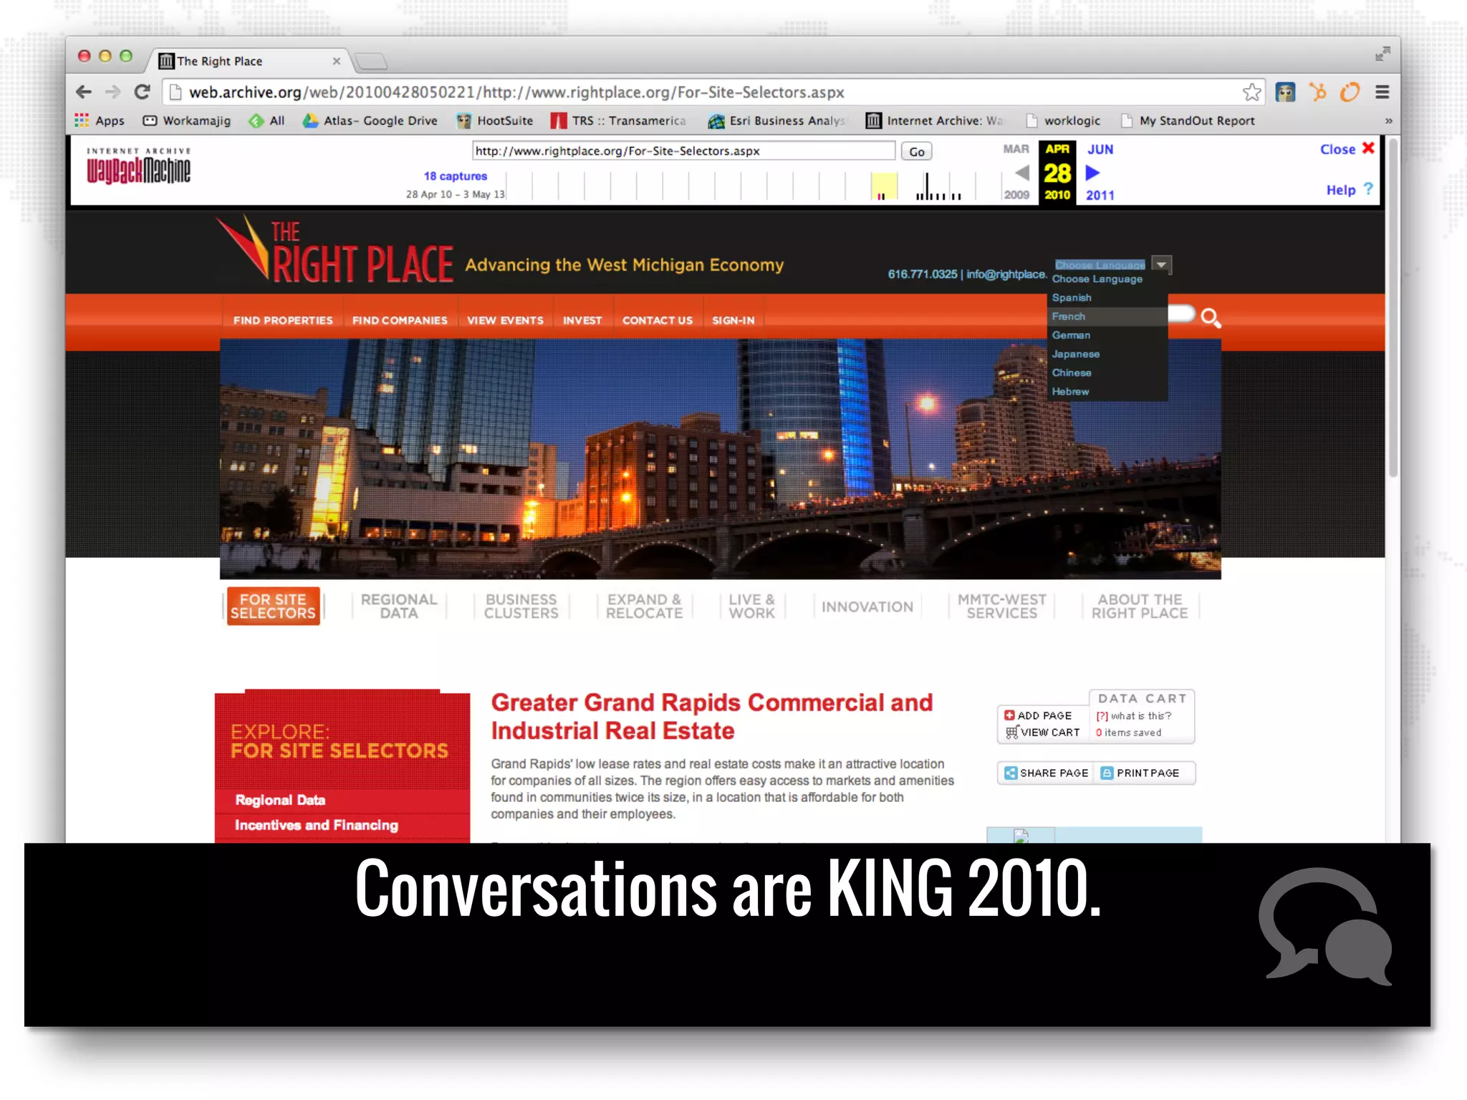Open Wayback Machine Help
This screenshot has height=1100, width=1467.
(x=1349, y=190)
